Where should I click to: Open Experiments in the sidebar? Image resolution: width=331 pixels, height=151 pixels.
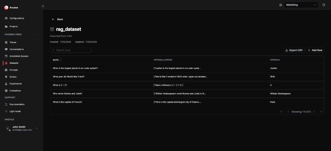pyautogui.click(x=16, y=84)
